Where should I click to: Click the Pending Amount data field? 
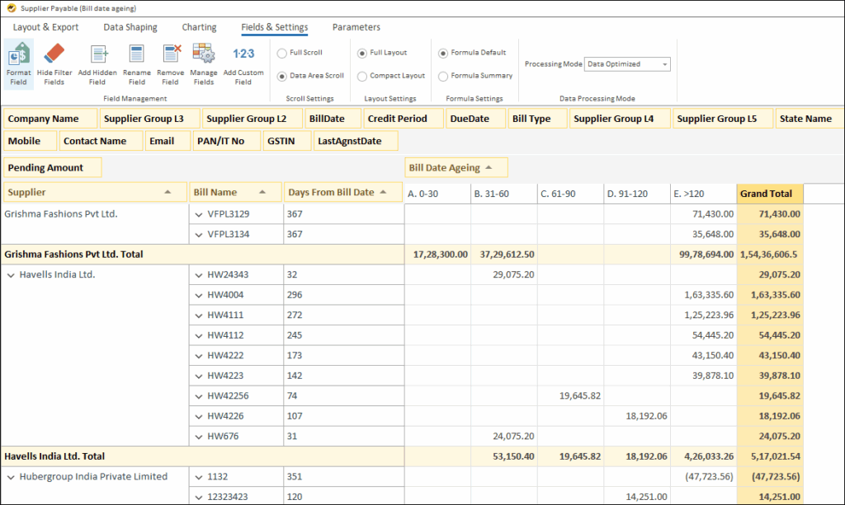(53, 167)
